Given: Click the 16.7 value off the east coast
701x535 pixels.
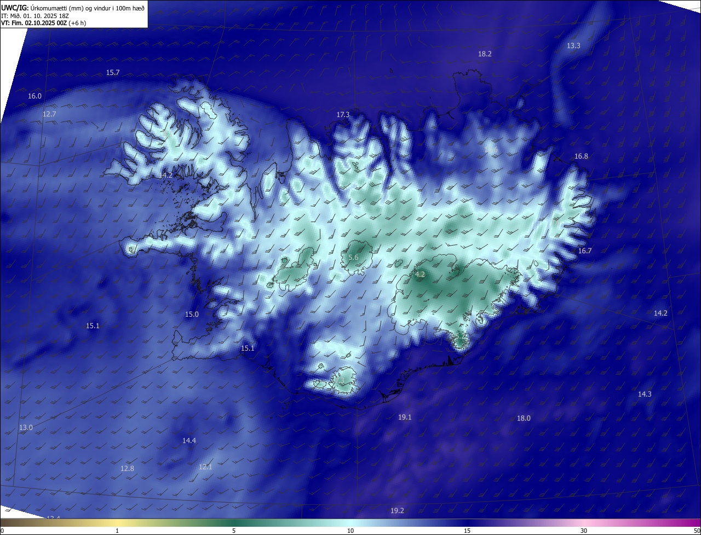Looking at the screenshot, I should pos(585,251).
